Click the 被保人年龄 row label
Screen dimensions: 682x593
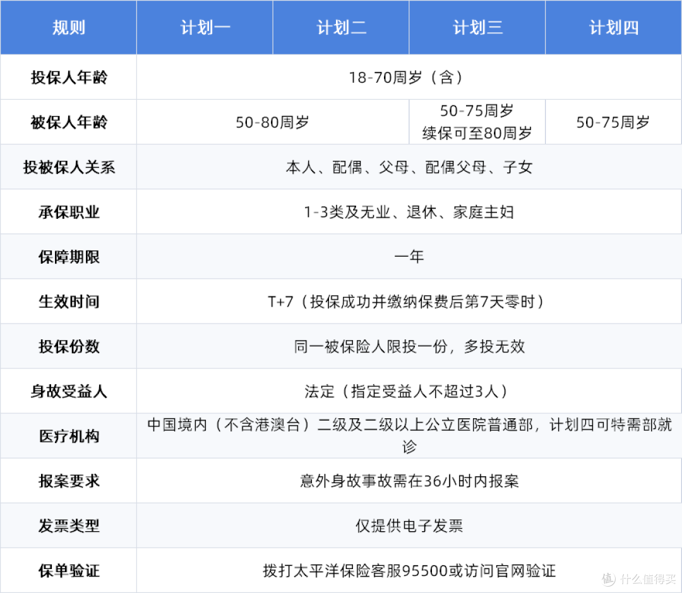(69, 122)
